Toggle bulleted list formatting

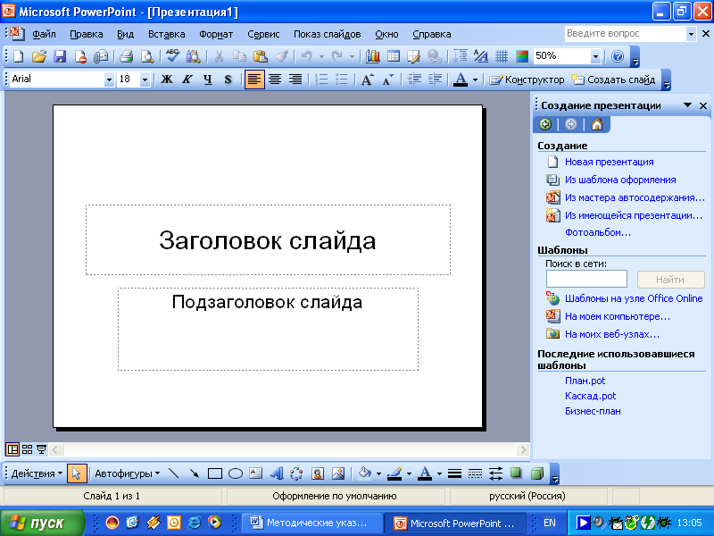[x=342, y=80]
